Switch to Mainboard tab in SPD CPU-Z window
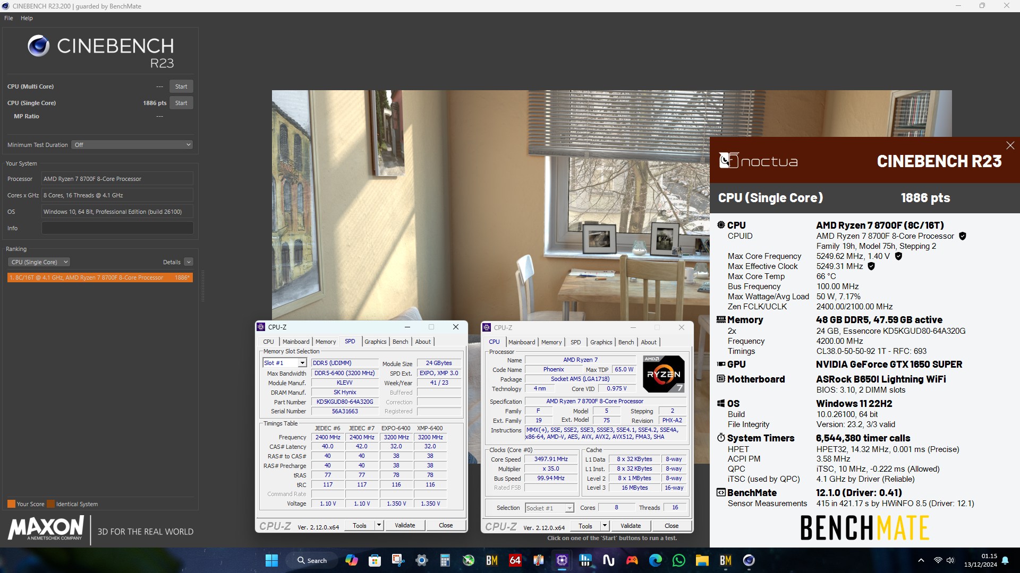Image resolution: width=1020 pixels, height=573 pixels. [x=295, y=342]
